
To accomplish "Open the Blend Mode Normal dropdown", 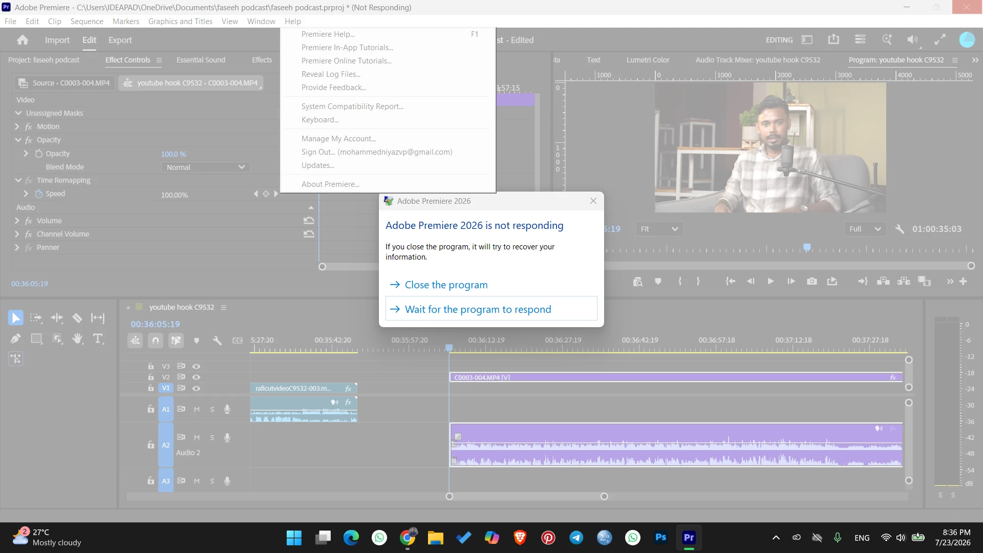I will pyautogui.click(x=205, y=167).
